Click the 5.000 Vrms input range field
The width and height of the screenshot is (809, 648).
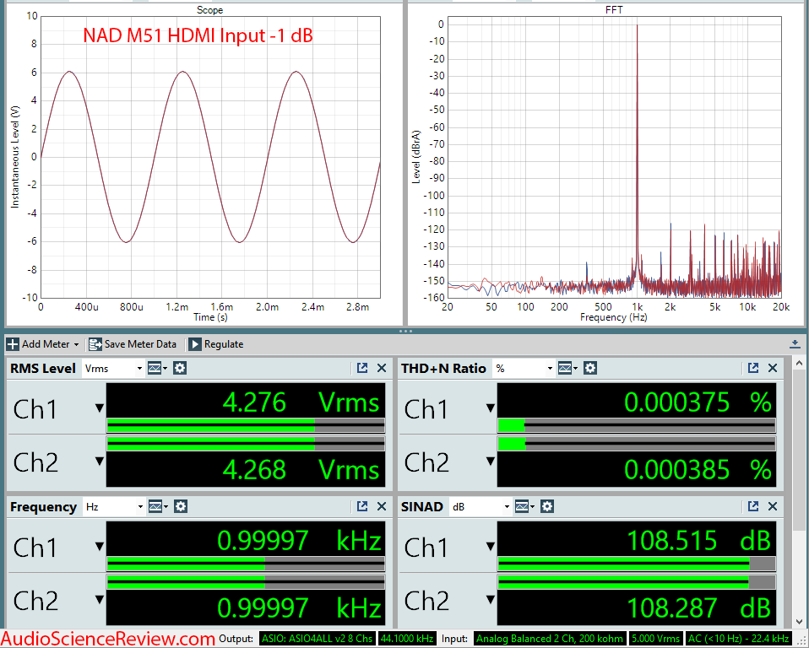click(x=656, y=638)
